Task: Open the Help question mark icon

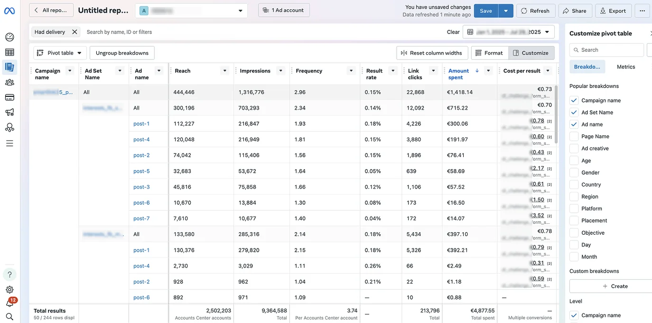Action: (x=9, y=274)
